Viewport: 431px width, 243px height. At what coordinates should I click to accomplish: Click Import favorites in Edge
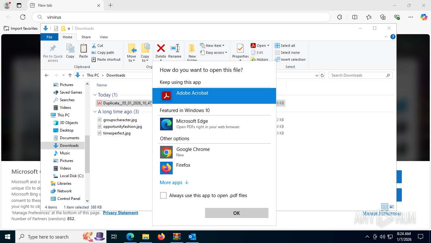click(x=21, y=28)
